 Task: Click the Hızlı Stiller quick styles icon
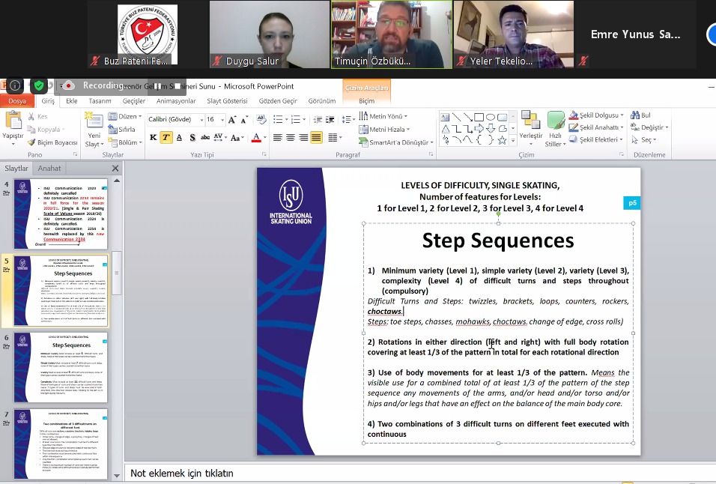pyautogui.click(x=556, y=124)
